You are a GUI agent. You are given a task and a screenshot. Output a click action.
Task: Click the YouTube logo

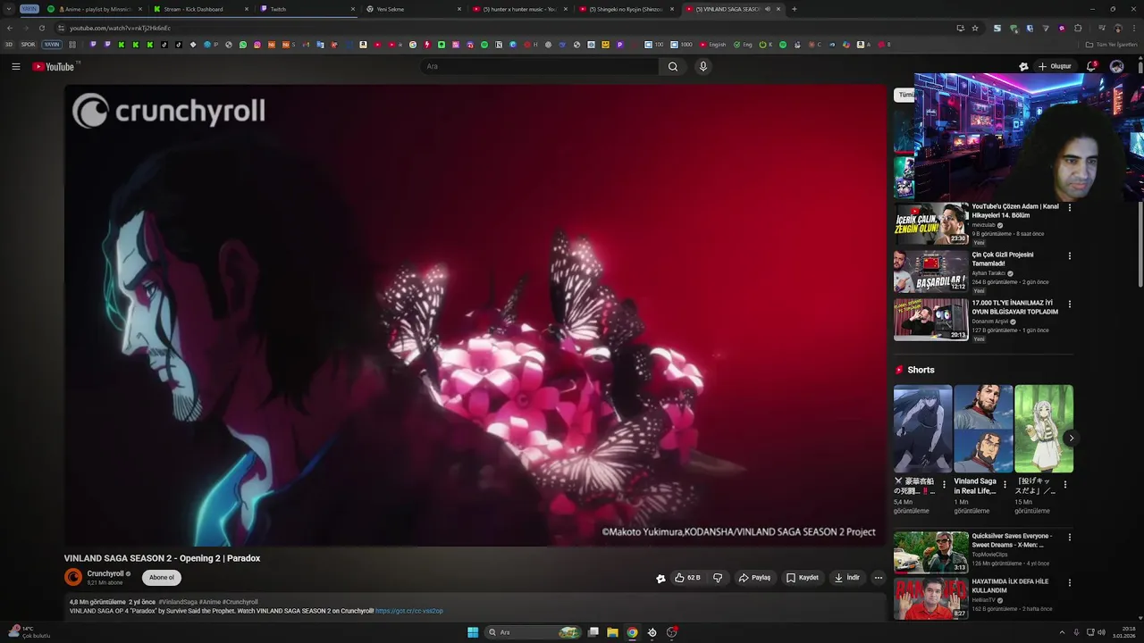(x=54, y=67)
